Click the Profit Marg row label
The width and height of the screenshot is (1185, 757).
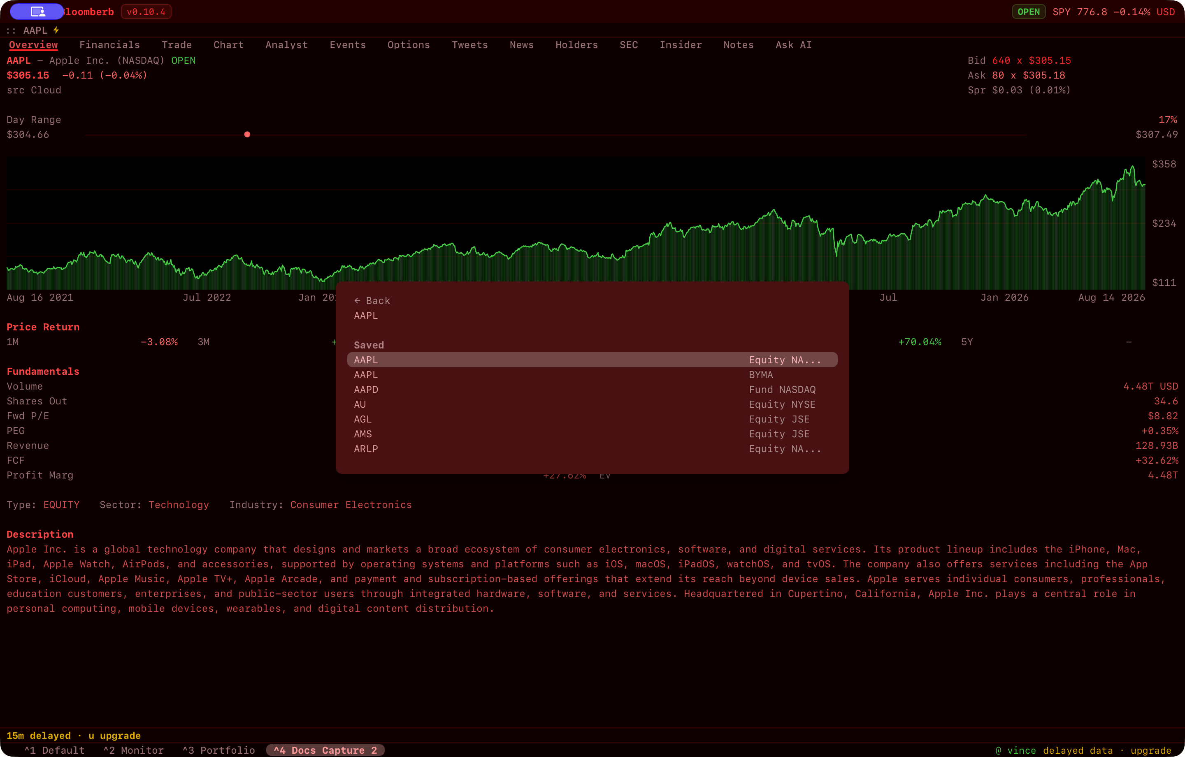(40, 476)
